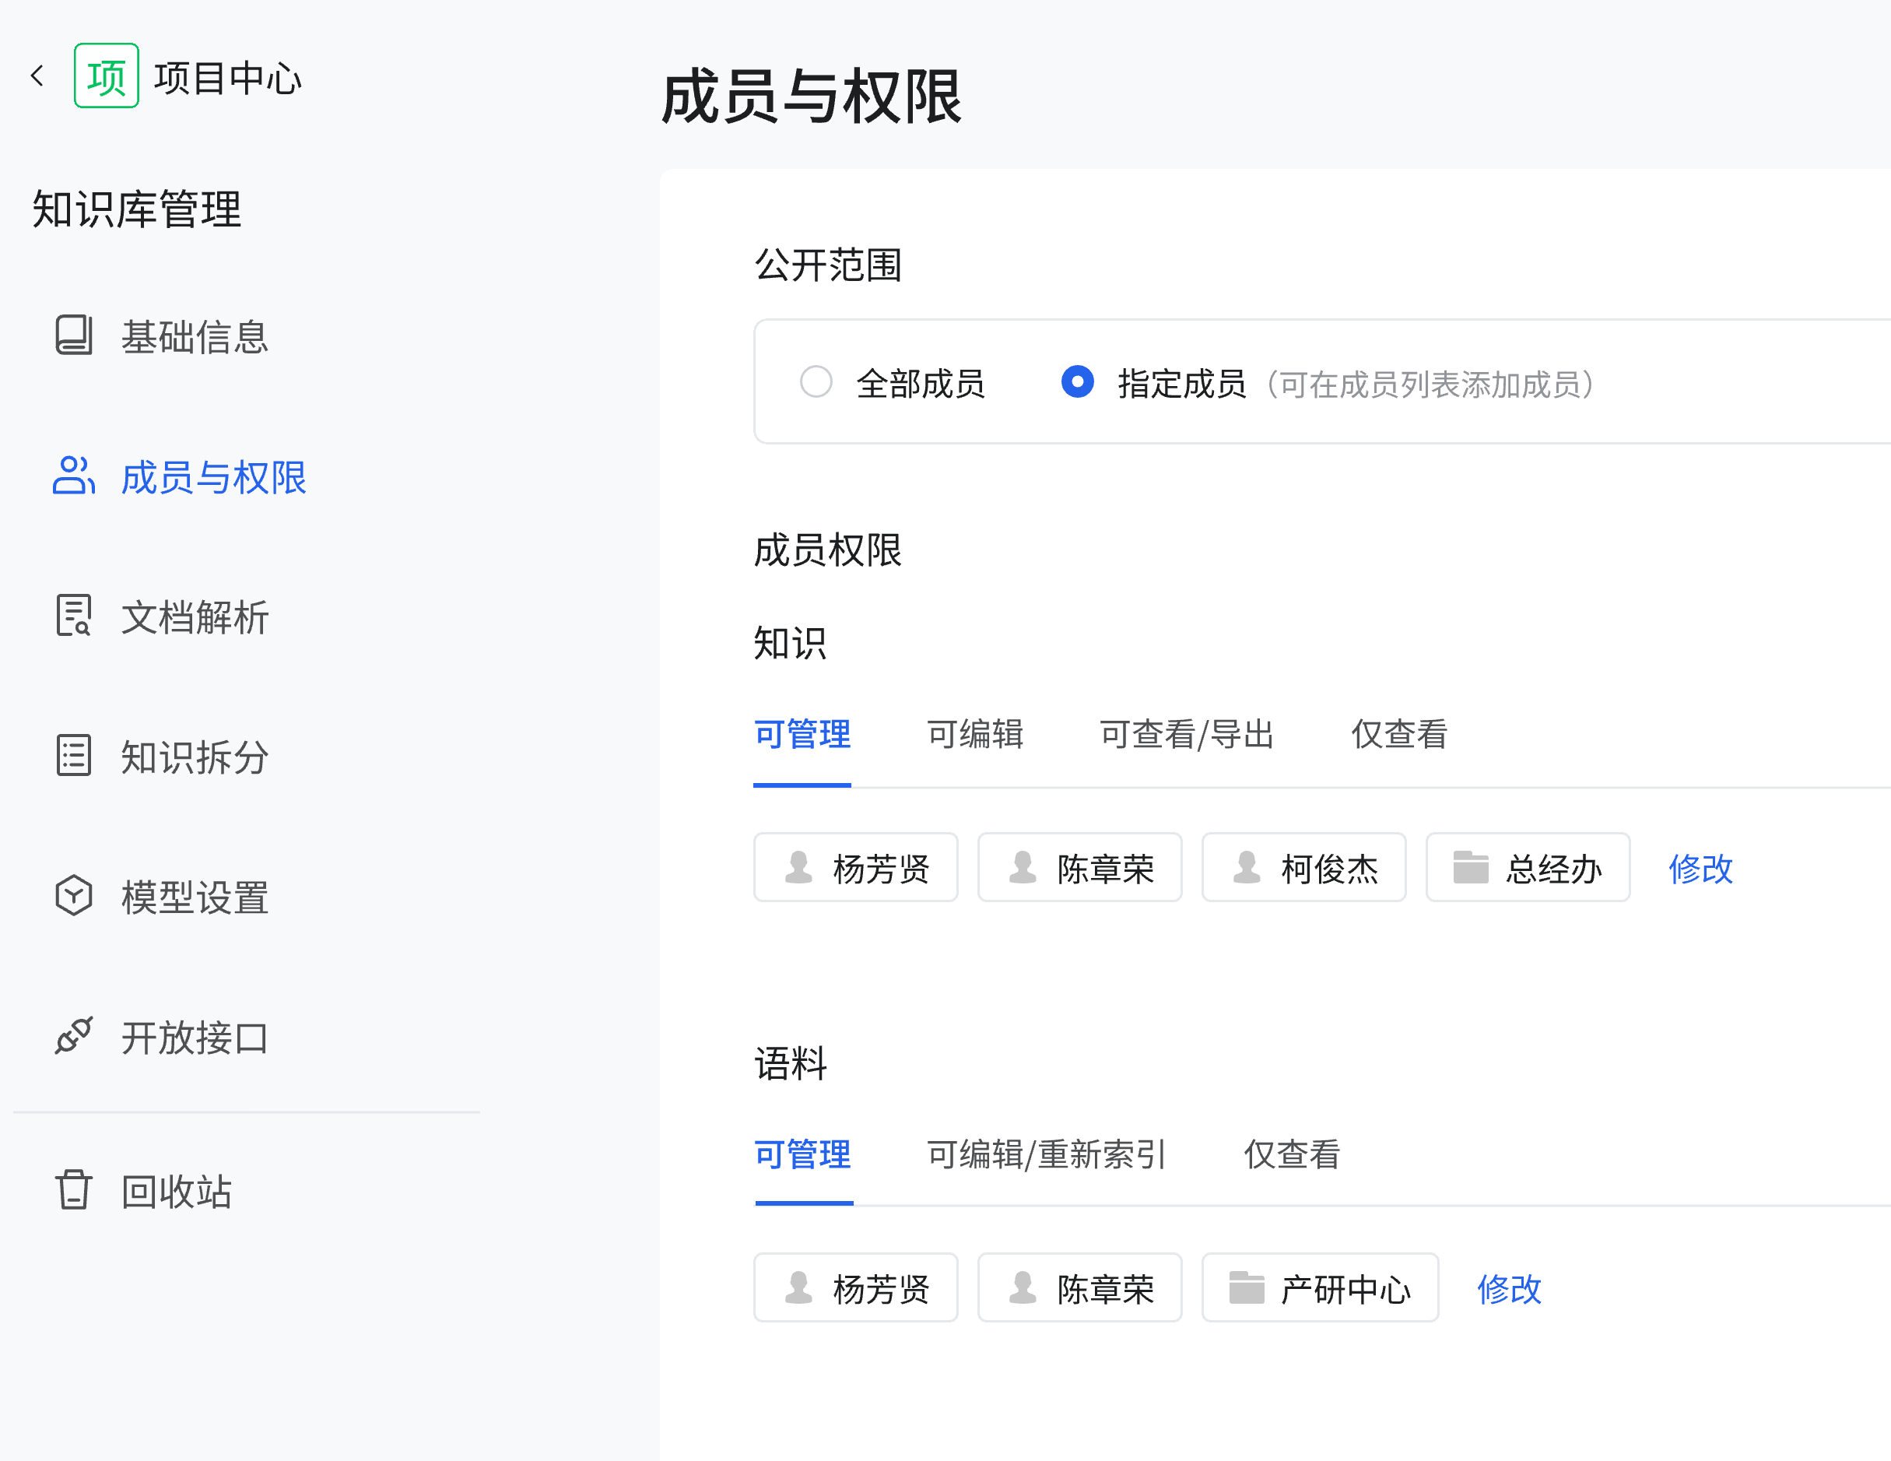Click the 成员与权限 people icon
The image size is (1891, 1461).
pyautogui.click(x=74, y=476)
